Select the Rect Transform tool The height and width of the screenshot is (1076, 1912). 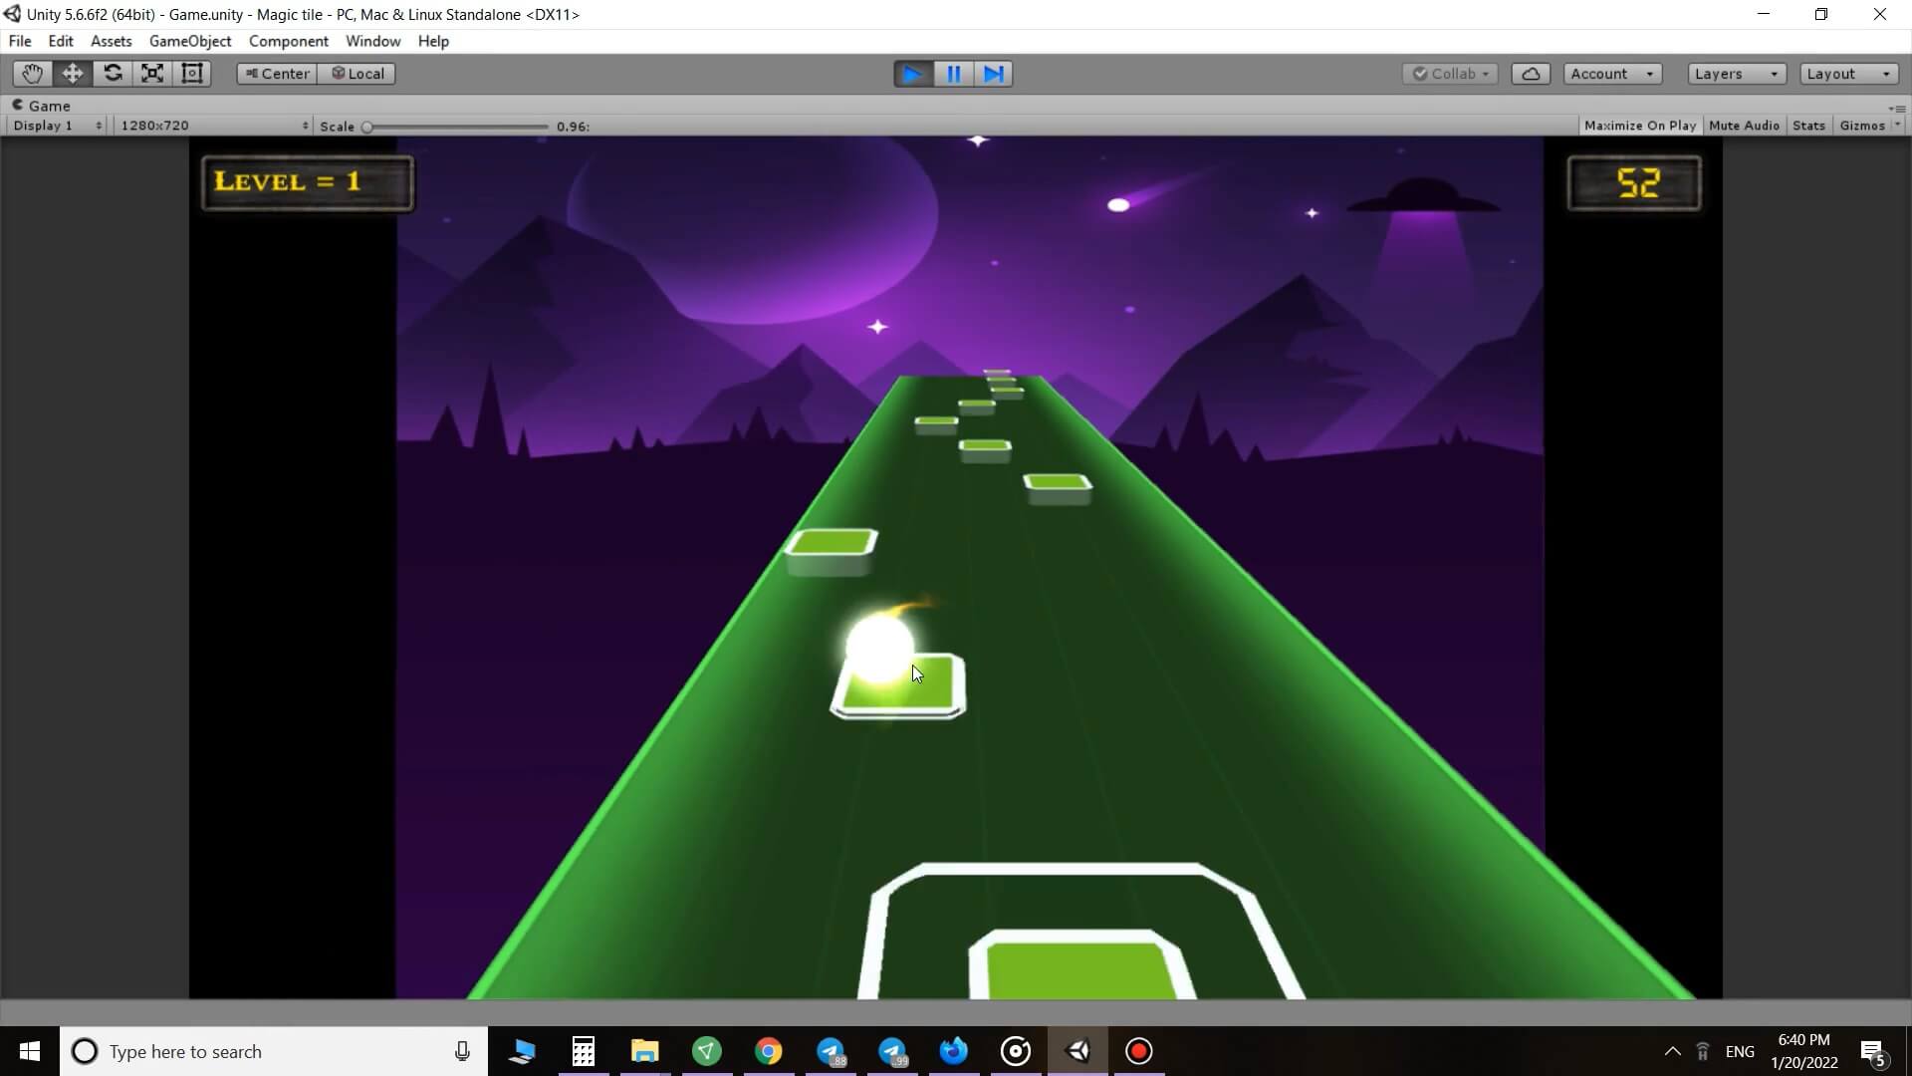click(x=192, y=74)
